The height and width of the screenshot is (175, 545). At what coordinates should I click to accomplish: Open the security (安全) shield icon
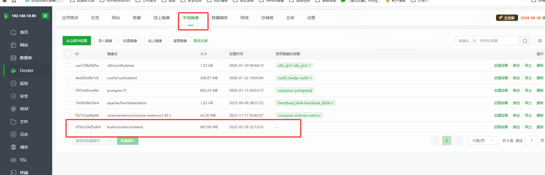(13, 96)
